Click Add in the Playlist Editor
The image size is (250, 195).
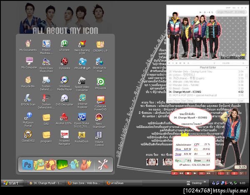(x=170, y=101)
